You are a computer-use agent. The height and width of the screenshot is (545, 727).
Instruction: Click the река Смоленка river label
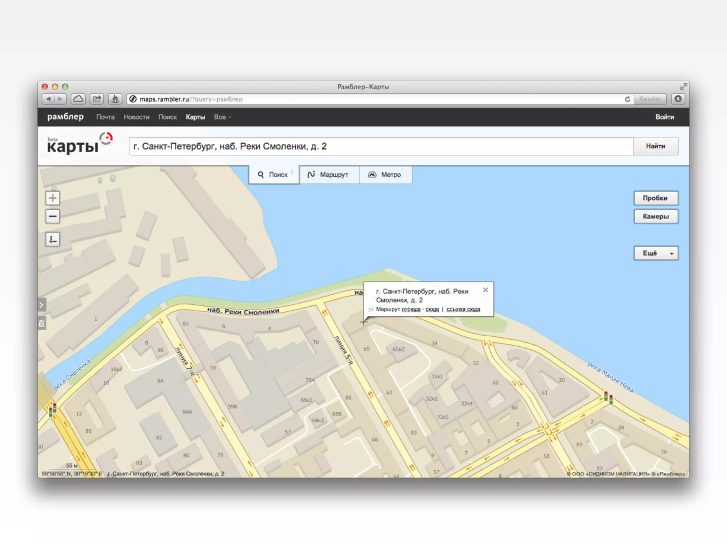click(x=72, y=375)
